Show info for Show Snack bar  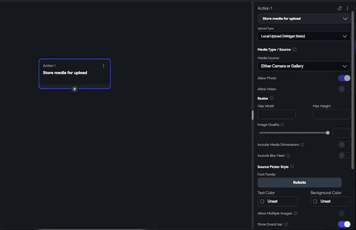pyautogui.click(x=286, y=224)
